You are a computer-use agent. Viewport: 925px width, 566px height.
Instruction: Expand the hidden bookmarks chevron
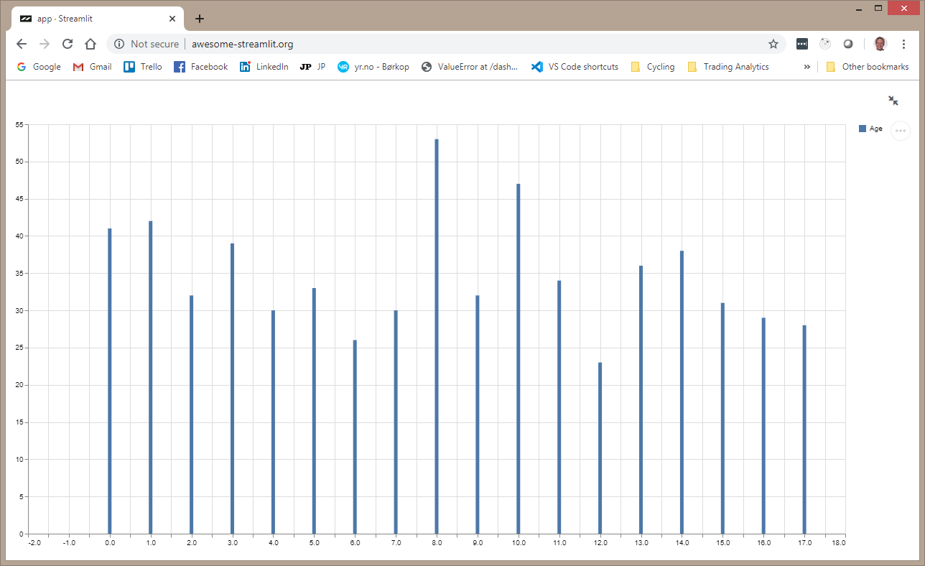pos(807,67)
